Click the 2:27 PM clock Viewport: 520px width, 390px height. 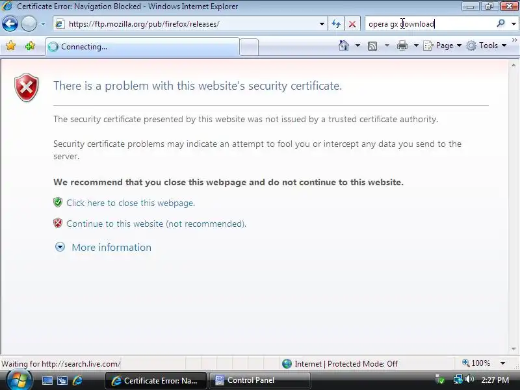tap(495, 380)
